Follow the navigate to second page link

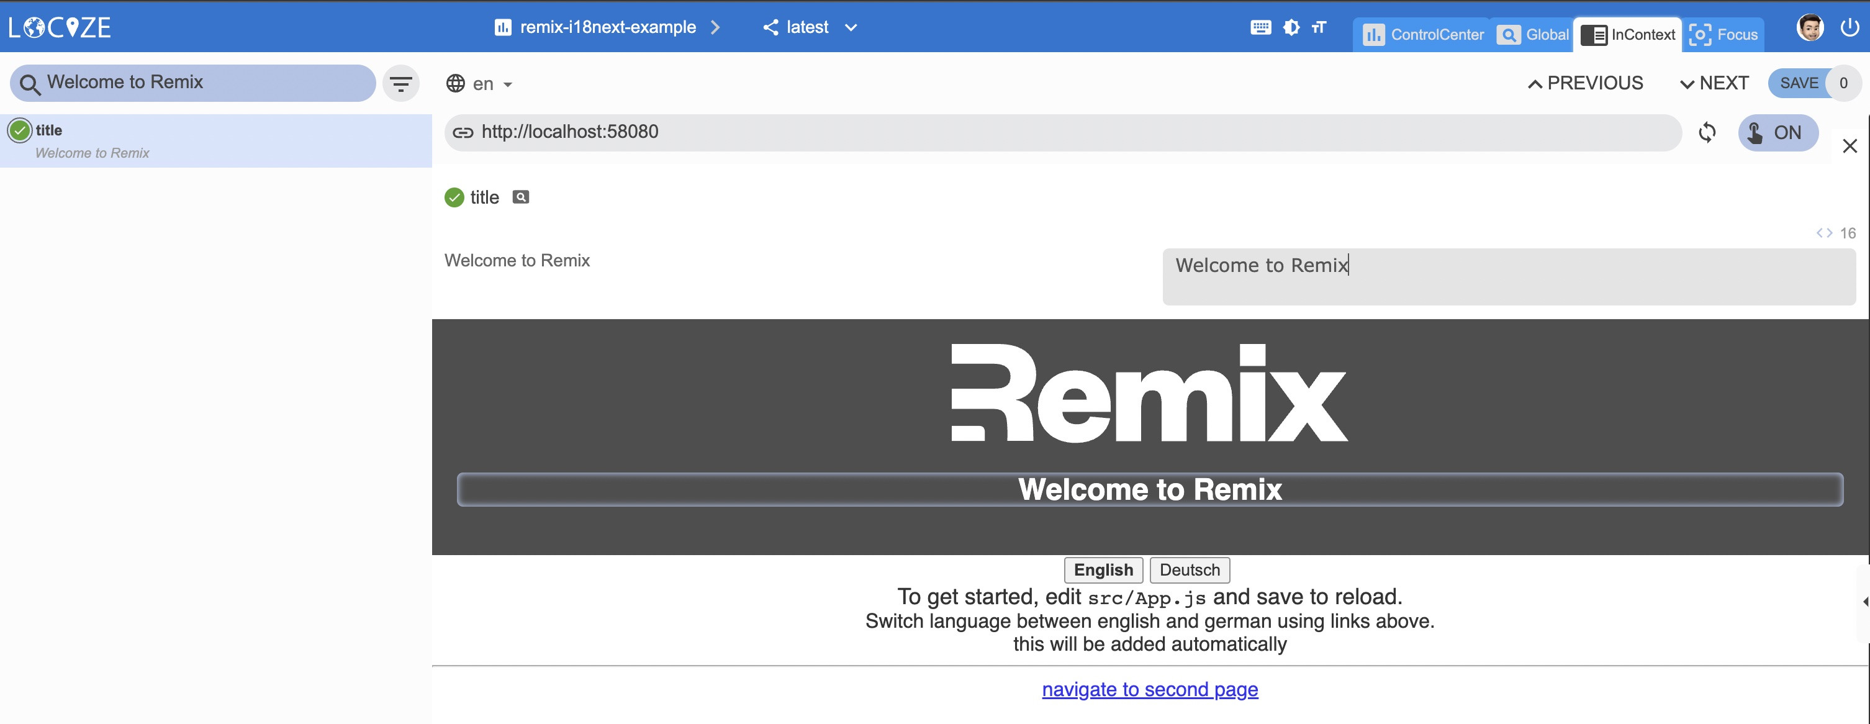(1149, 689)
